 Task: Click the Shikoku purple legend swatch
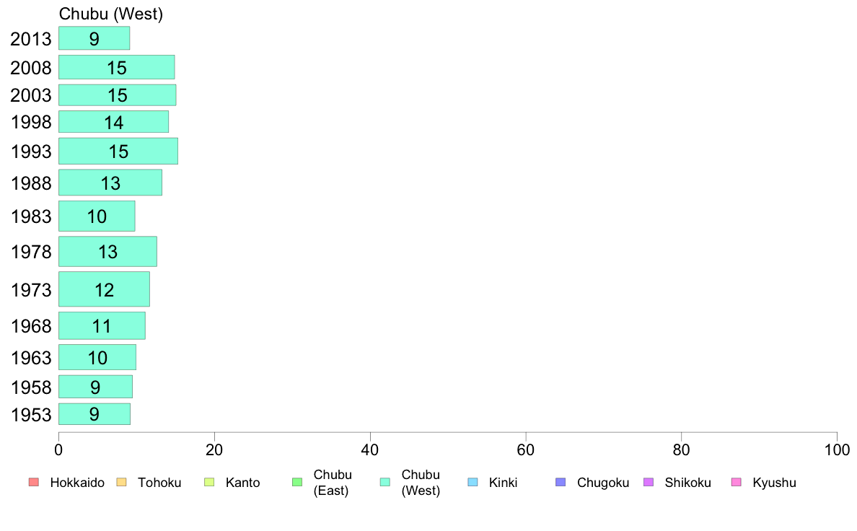pyautogui.click(x=649, y=483)
